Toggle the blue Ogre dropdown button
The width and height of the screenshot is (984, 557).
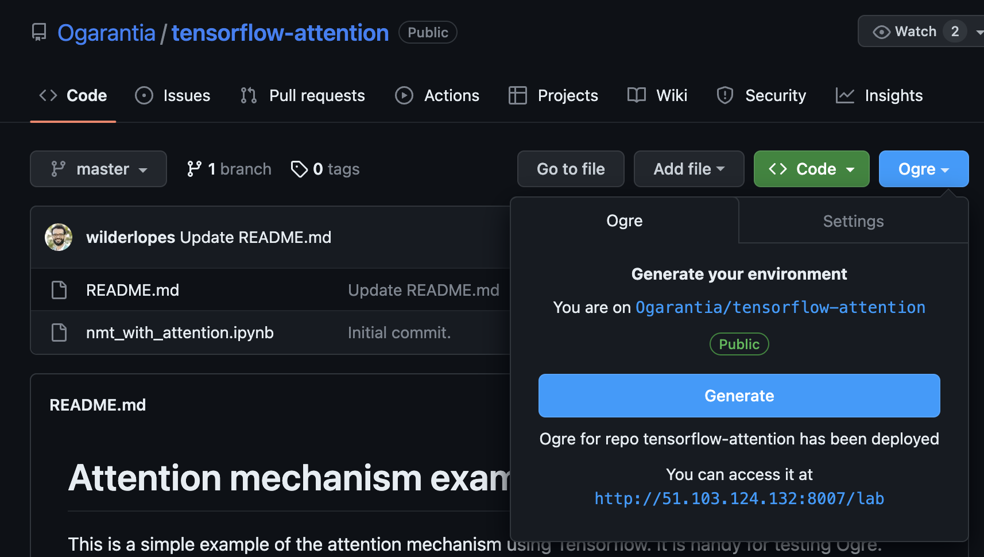pyautogui.click(x=924, y=169)
